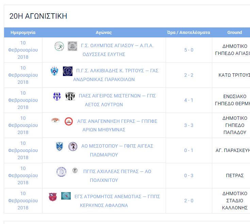Click the Ώρα / Αποτελέσματα column header
Viewport: 250px width, 224px height.
point(189,33)
